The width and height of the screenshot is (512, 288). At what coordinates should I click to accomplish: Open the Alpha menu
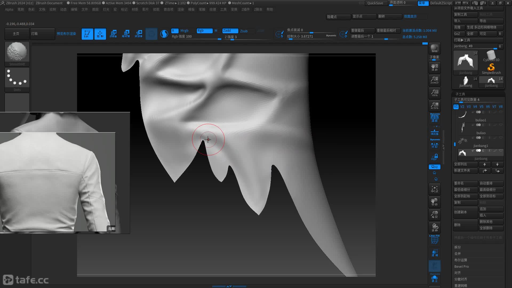click(x=9, y=9)
